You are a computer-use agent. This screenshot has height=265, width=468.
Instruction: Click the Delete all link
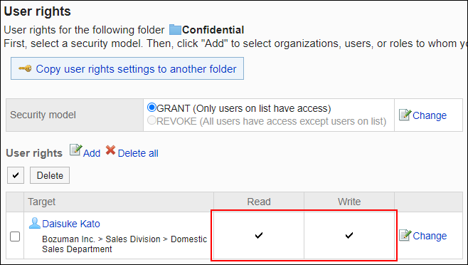138,153
